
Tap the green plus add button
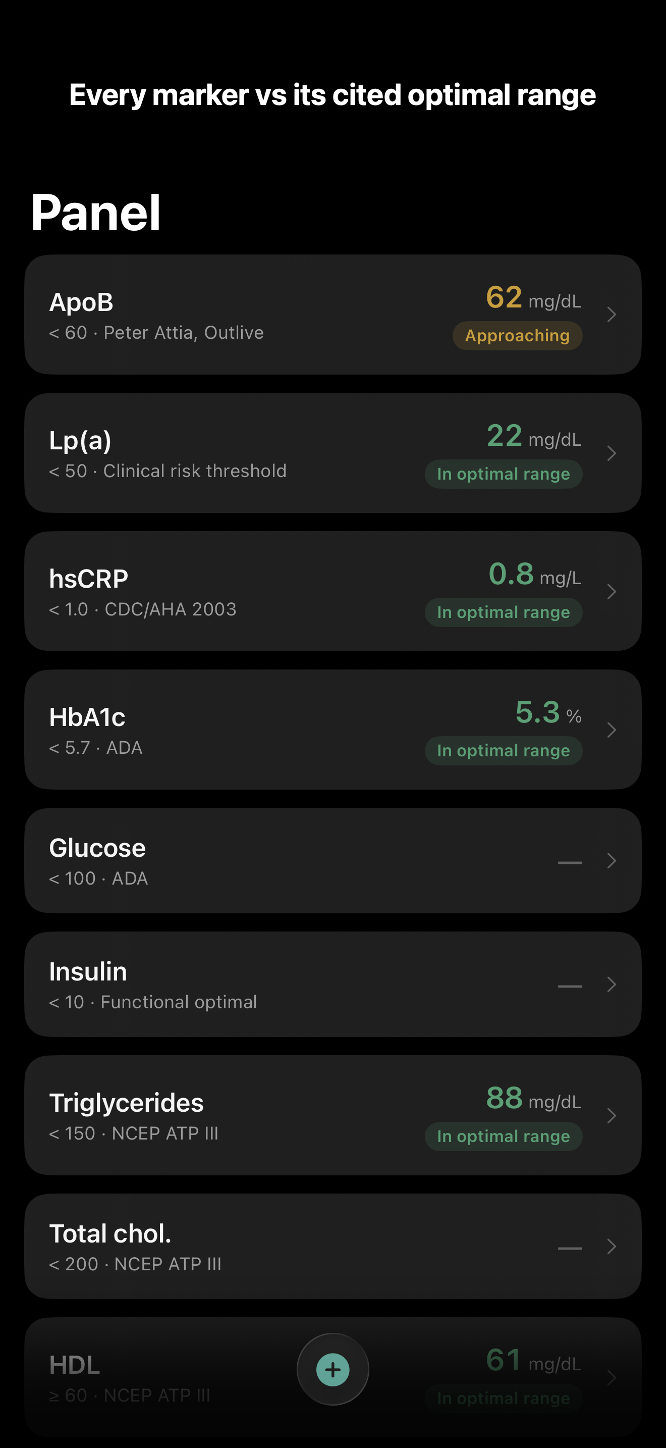coord(332,1369)
